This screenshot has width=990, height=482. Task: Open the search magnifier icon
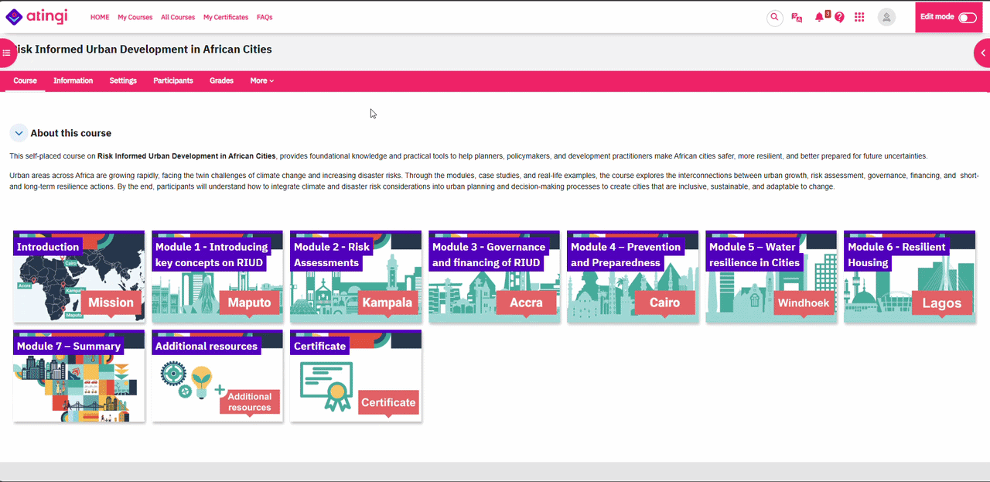[x=774, y=17]
